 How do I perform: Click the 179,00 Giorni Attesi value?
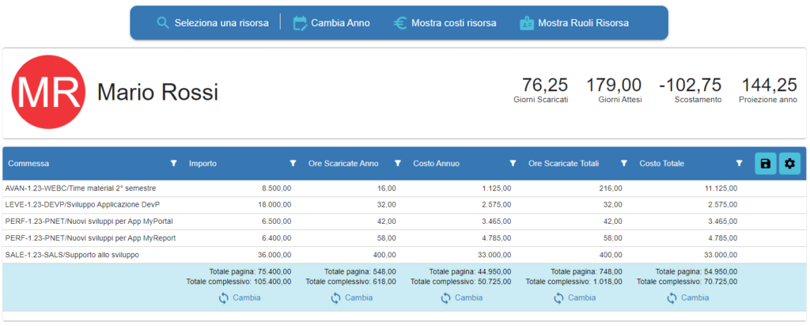tap(614, 85)
